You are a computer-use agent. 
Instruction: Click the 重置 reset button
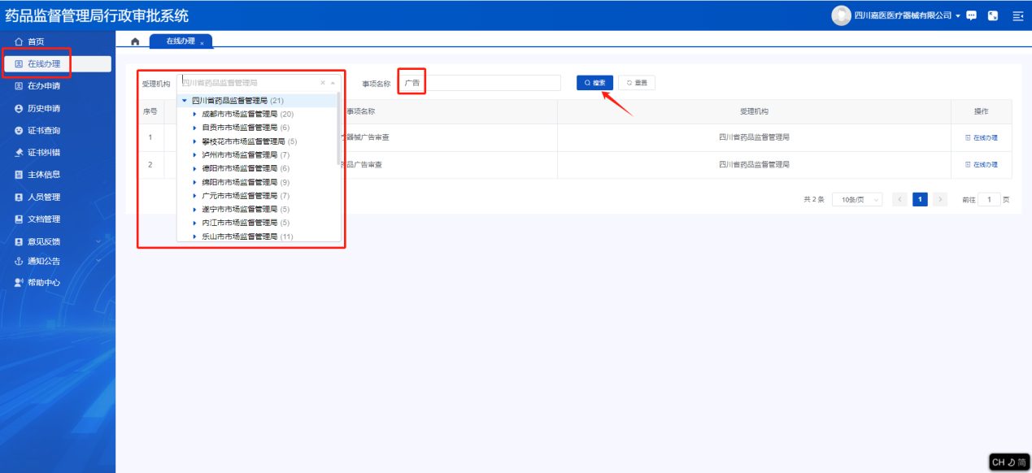[636, 83]
